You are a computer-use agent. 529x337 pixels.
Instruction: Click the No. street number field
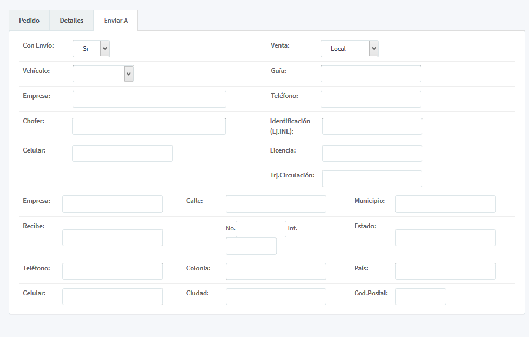tap(260, 229)
